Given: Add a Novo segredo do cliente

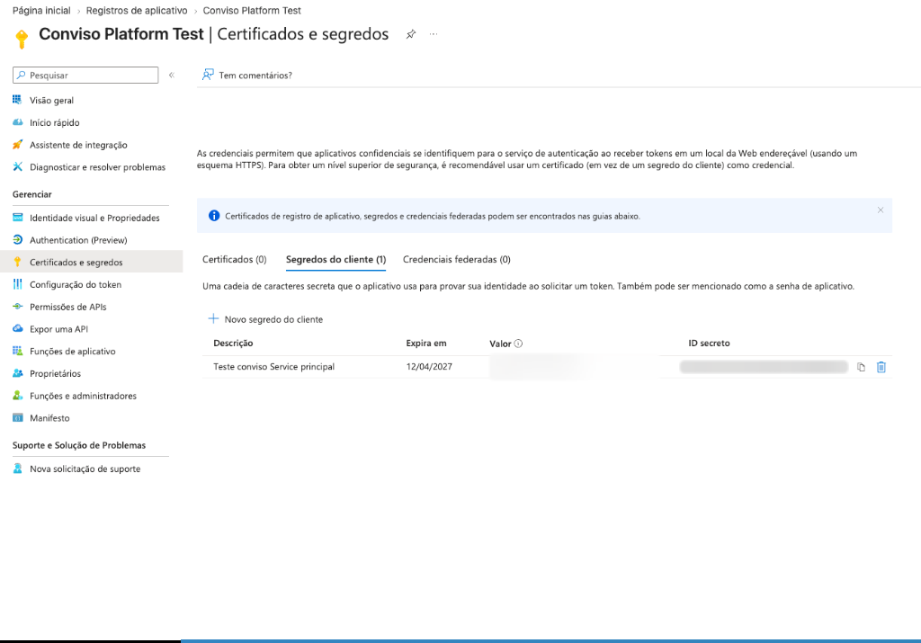Looking at the screenshot, I should point(265,319).
